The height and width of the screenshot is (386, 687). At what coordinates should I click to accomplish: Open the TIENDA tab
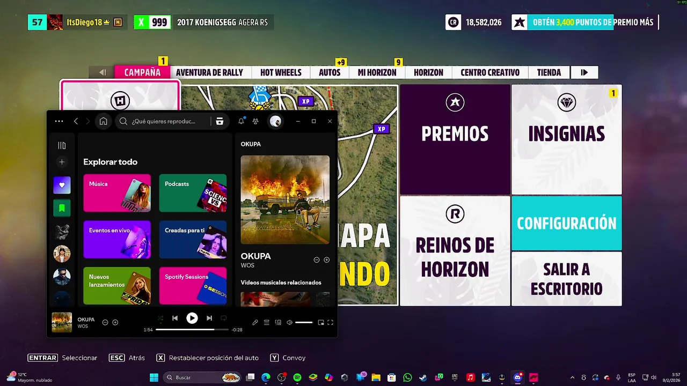549,72
